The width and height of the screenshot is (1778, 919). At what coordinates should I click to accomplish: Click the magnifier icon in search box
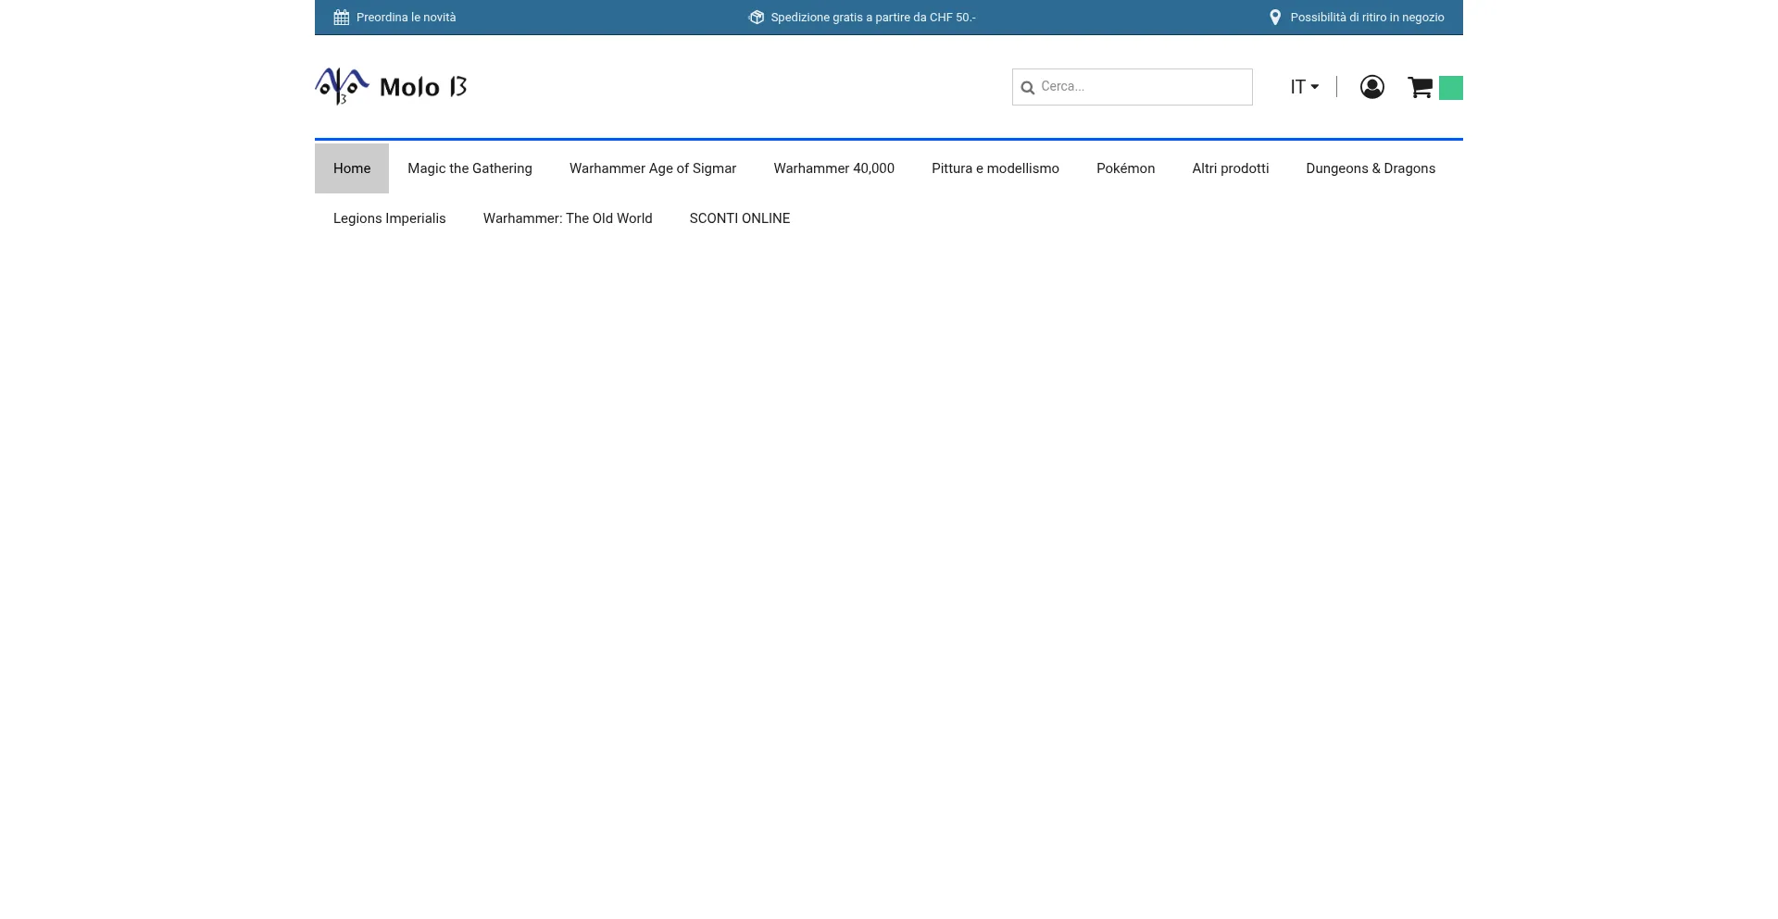click(1027, 88)
